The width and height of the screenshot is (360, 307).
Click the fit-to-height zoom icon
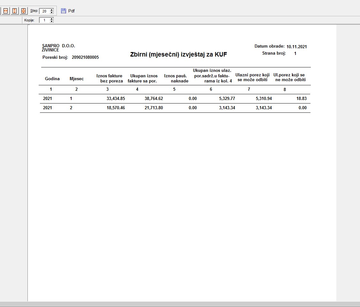[14, 11]
